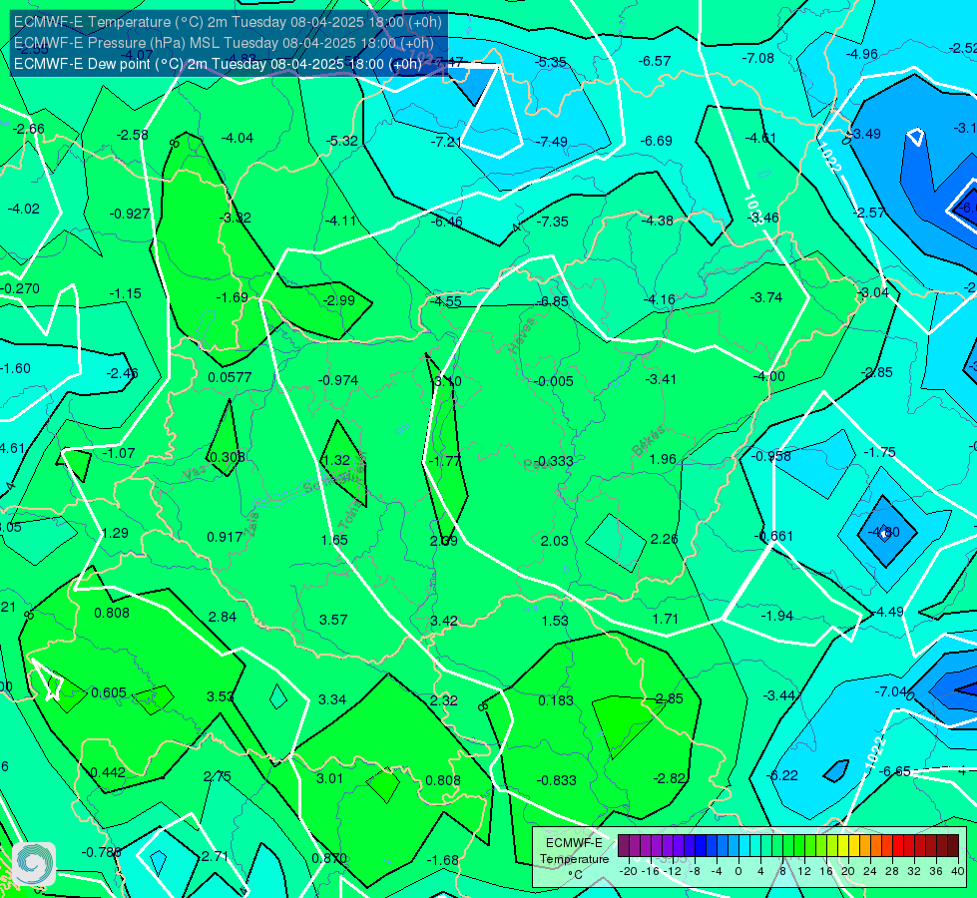This screenshot has height=898, width=977.
Task: Select the ECMWF-E Temperature 2m layer label
Action: tap(228, 22)
